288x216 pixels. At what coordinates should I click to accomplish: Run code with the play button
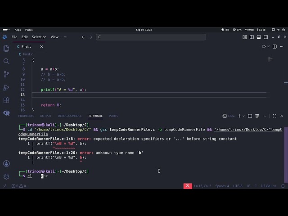click(x=264, y=46)
